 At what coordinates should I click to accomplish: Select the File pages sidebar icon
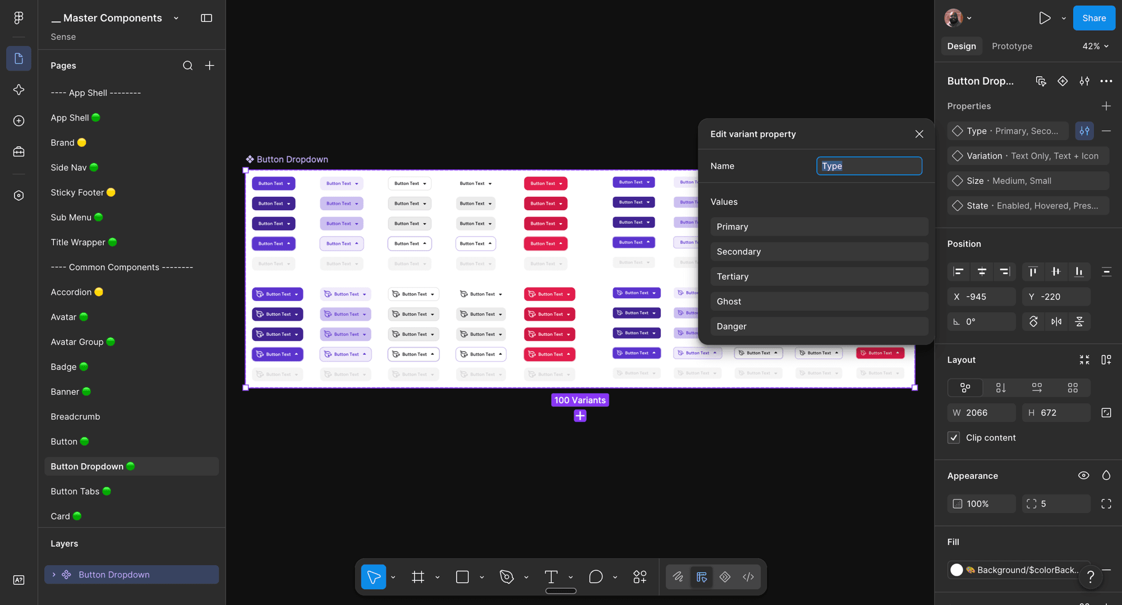coord(19,58)
